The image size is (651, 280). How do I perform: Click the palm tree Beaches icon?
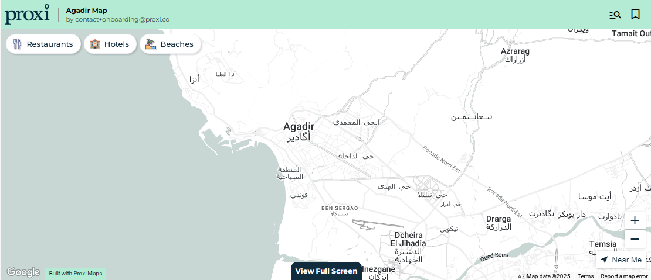point(151,44)
